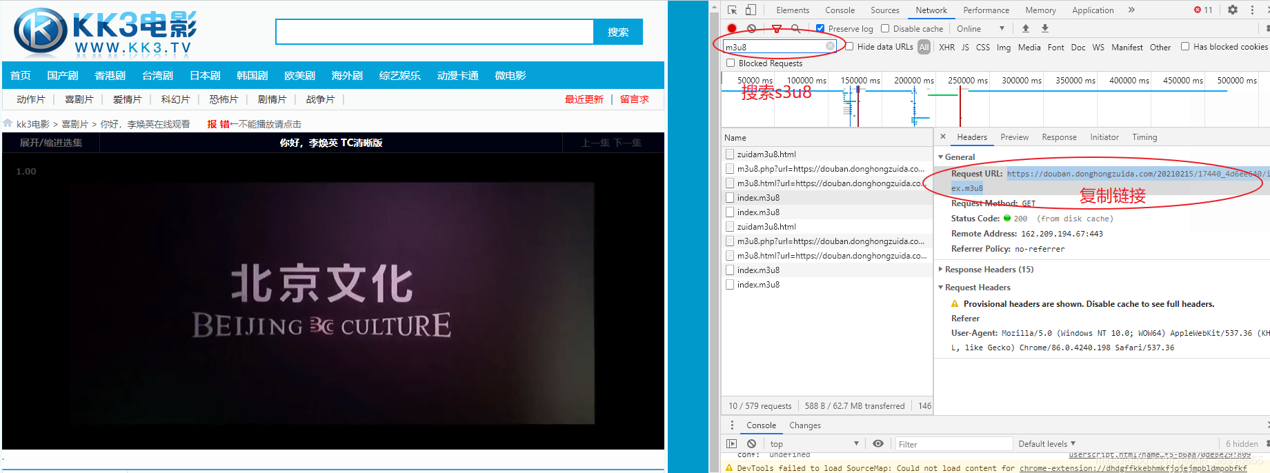Open the console drawer three-dot menu
The width and height of the screenshot is (1270, 473).
tap(733, 425)
